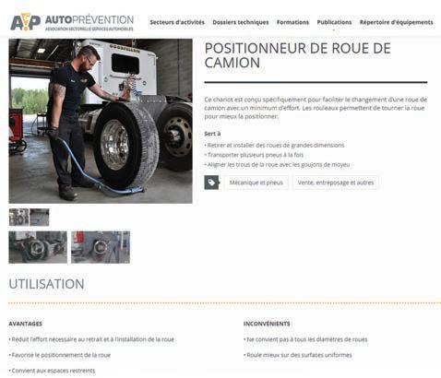Click the Positionneur de roue de camion title
Viewport: 441px width, 378px height.
click(298, 55)
